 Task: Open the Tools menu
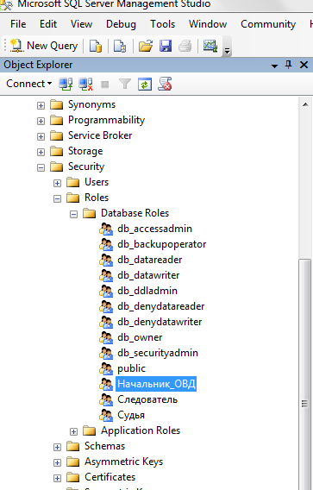(x=162, y=24)
